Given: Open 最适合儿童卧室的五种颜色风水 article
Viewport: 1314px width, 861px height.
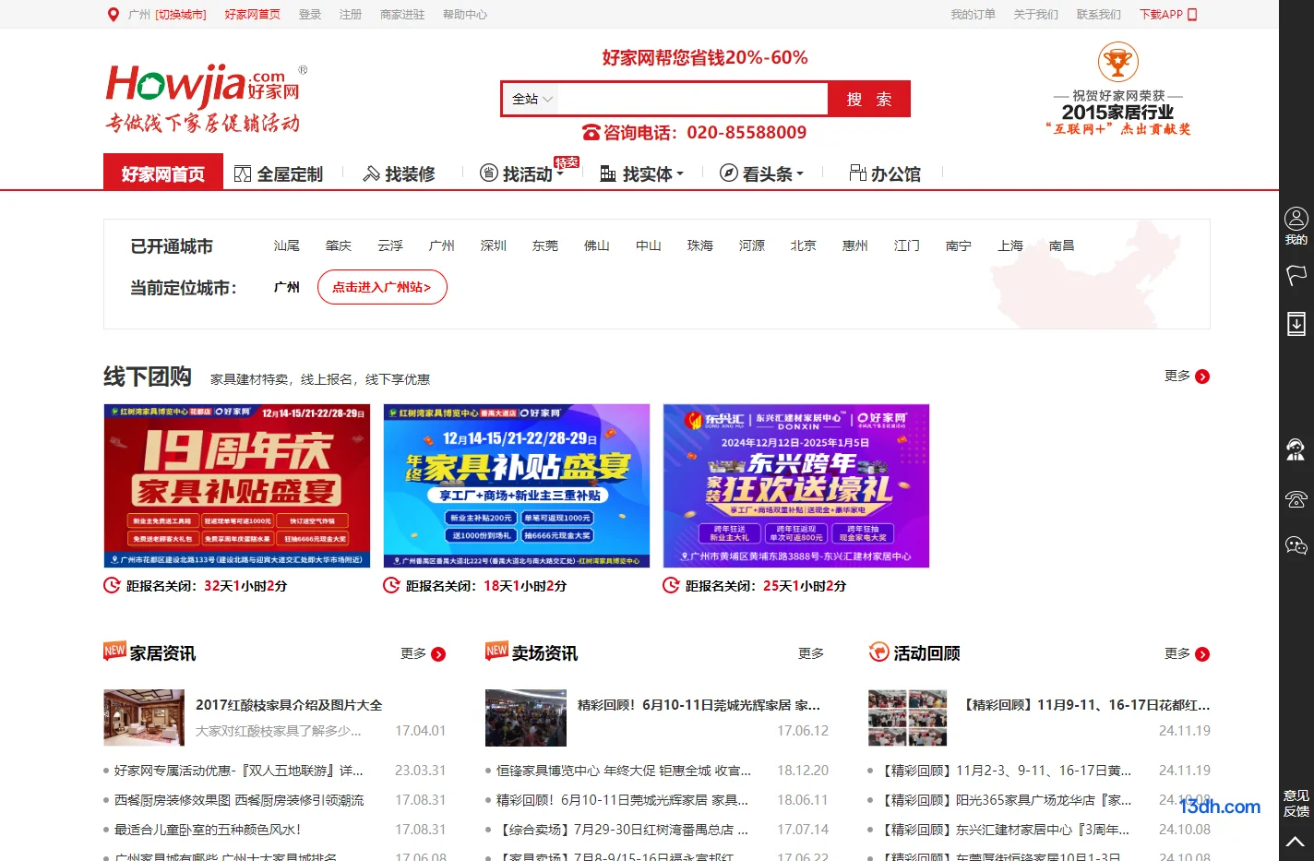Looking at the screenshot, I should coord(208,830).
